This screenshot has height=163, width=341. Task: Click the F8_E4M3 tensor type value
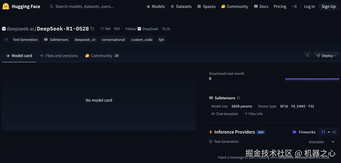tap(297, 106)
